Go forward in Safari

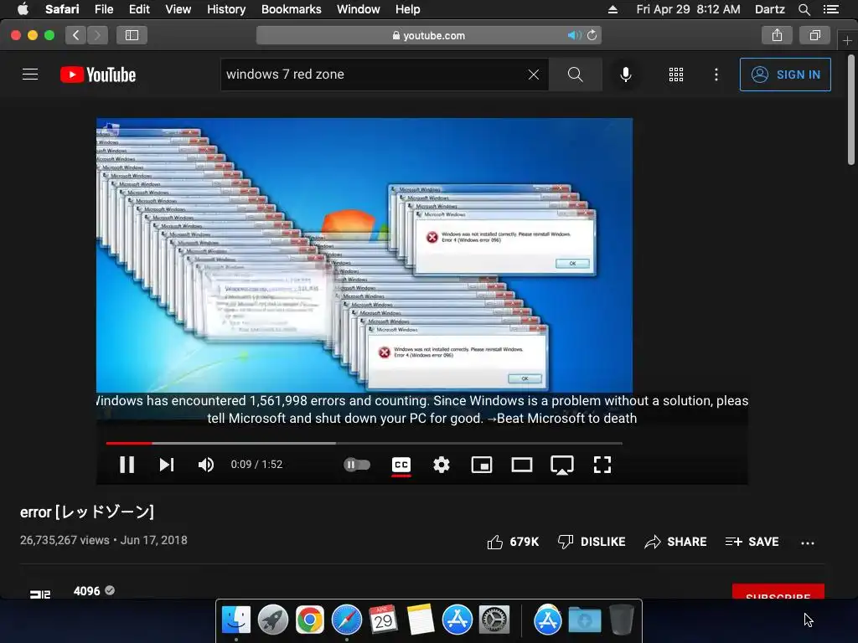(97, 35)
